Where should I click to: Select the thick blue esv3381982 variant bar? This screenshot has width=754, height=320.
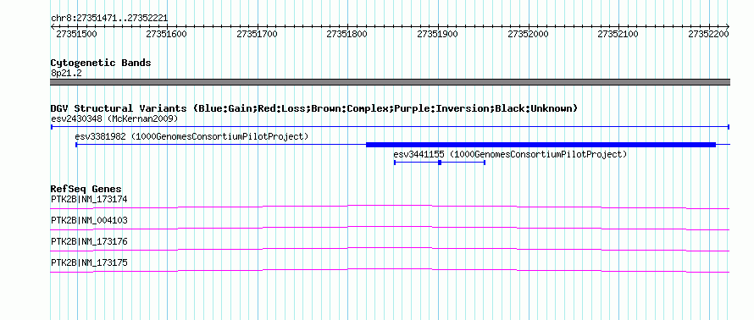(x=541, y=145)
